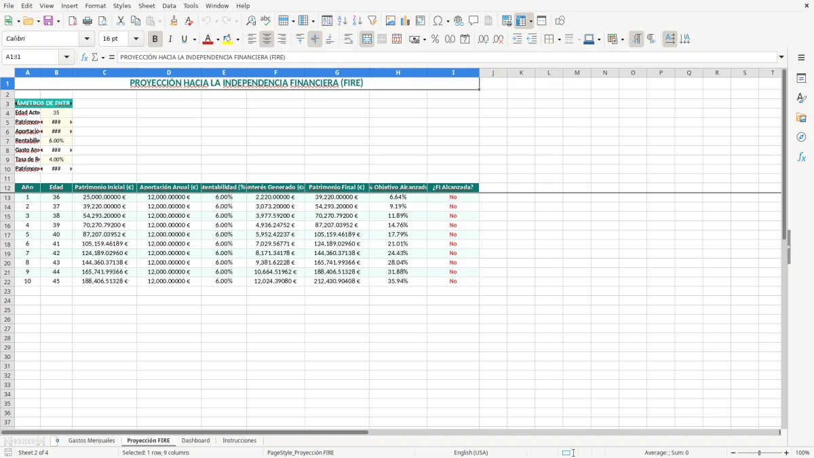Click the Sort Descending icon
814x458 pixels.
357,21
